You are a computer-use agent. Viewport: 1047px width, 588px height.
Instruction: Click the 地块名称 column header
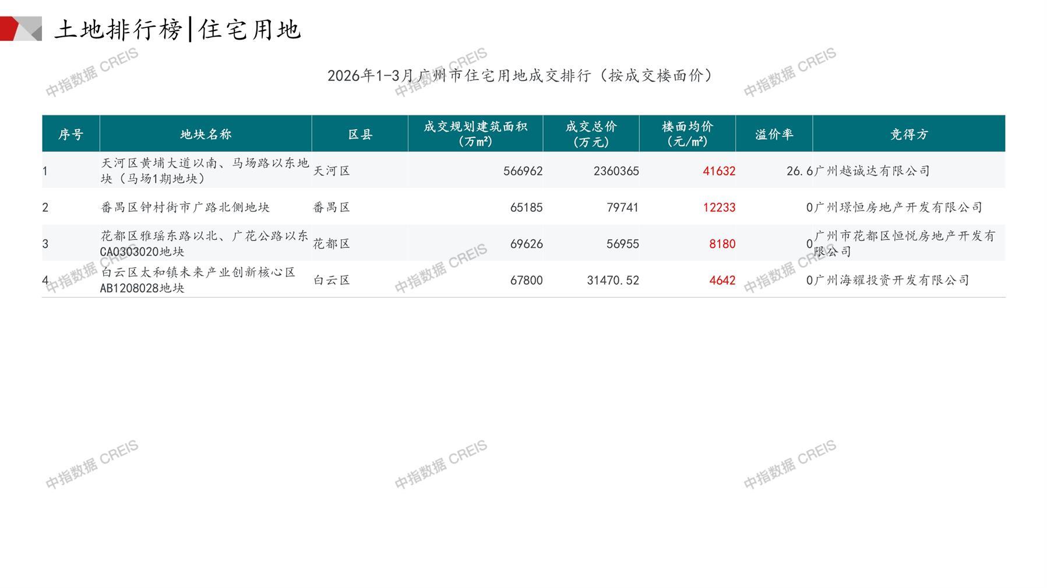point(206,134)
